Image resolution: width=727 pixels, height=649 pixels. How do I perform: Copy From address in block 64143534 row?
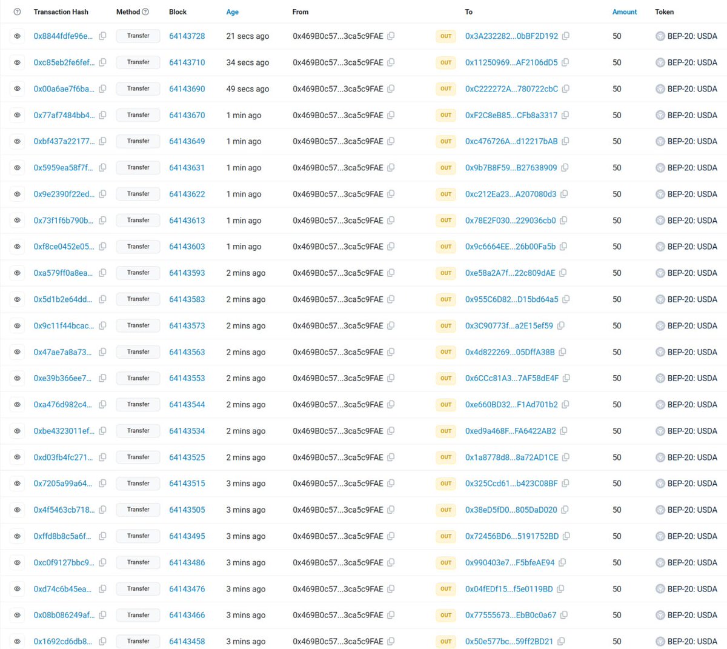tap(391, 431)
